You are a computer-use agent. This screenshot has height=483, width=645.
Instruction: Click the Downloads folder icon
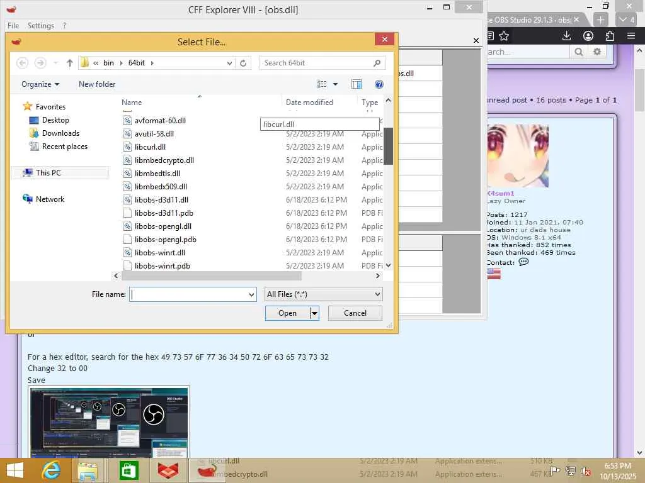click(34, 133)
